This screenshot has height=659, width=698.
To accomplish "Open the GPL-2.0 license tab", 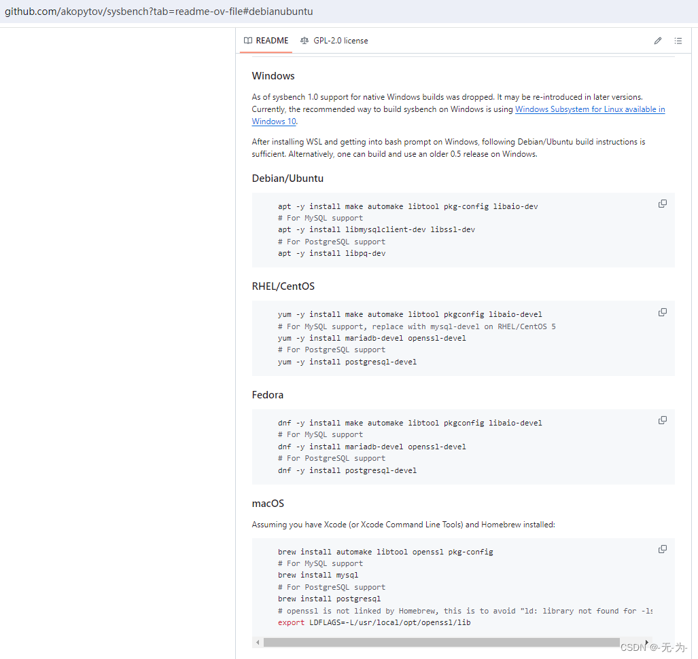I will [340, 41].
